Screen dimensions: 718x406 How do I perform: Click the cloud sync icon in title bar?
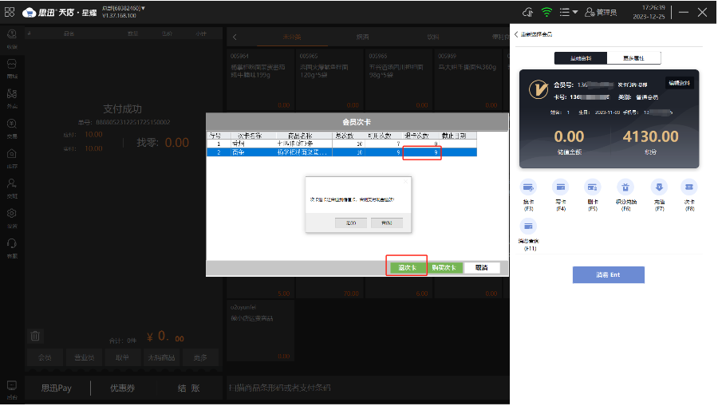(527, 12)
